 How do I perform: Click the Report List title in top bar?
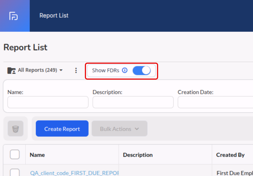pyautogui.click(x=54, y=15)
